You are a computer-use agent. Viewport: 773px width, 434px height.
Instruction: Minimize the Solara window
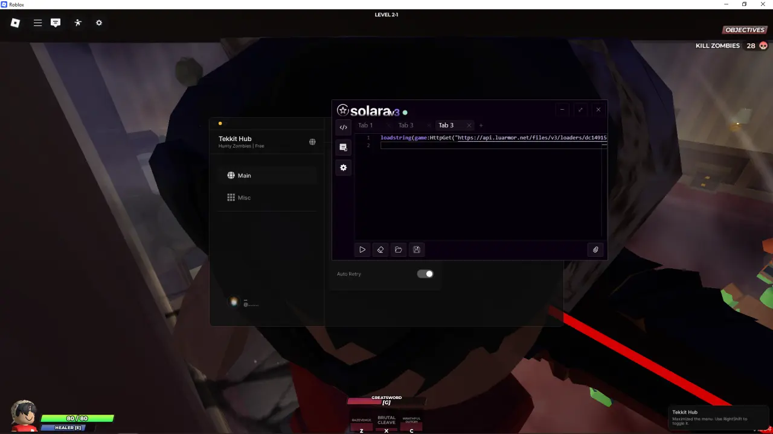562,110
